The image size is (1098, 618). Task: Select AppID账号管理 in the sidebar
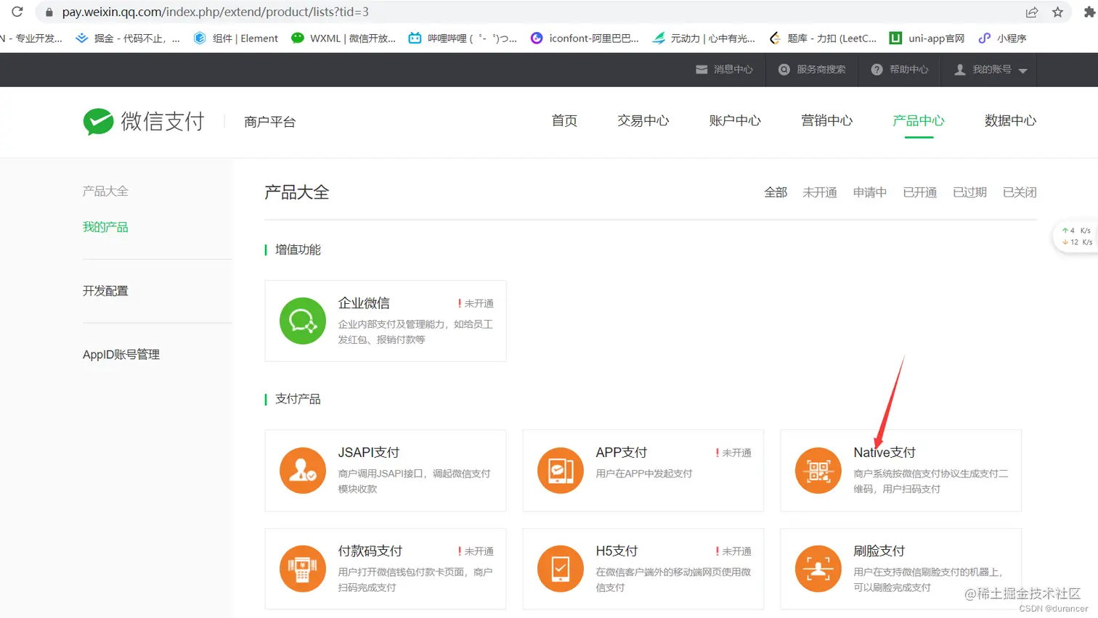pos(121,355)
